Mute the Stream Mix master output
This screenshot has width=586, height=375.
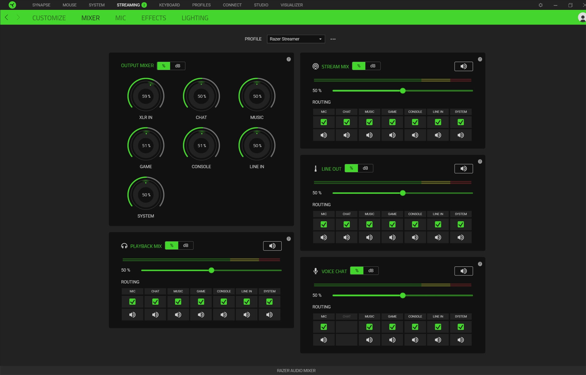[x=464, y=66]
